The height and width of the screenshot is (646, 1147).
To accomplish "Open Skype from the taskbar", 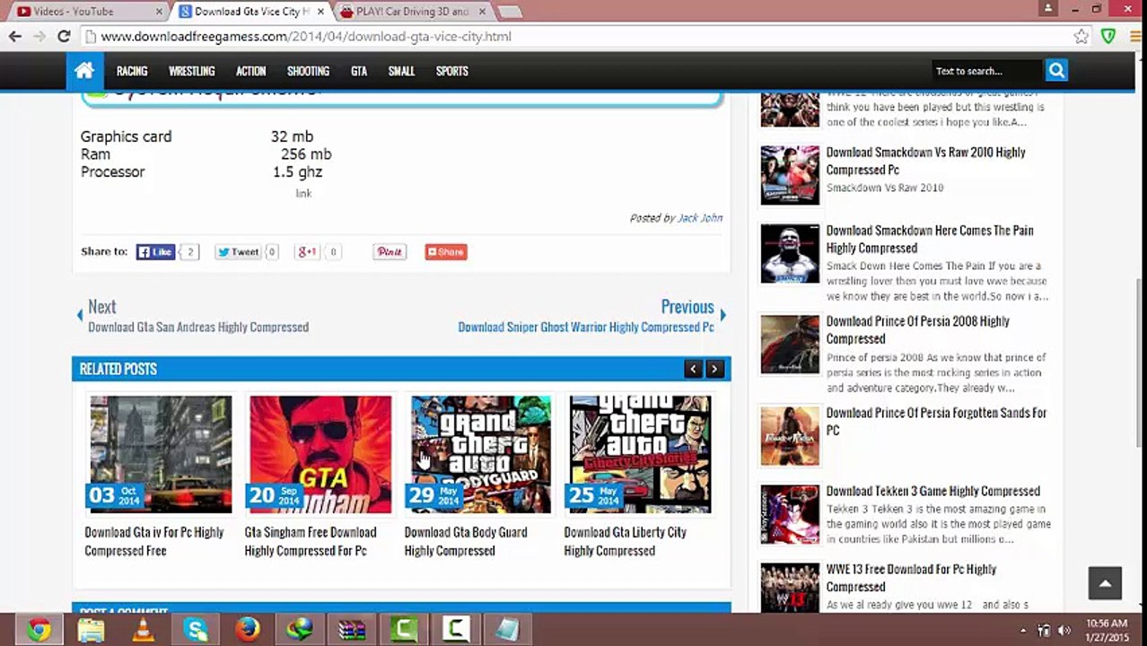I will coord(195,630).
